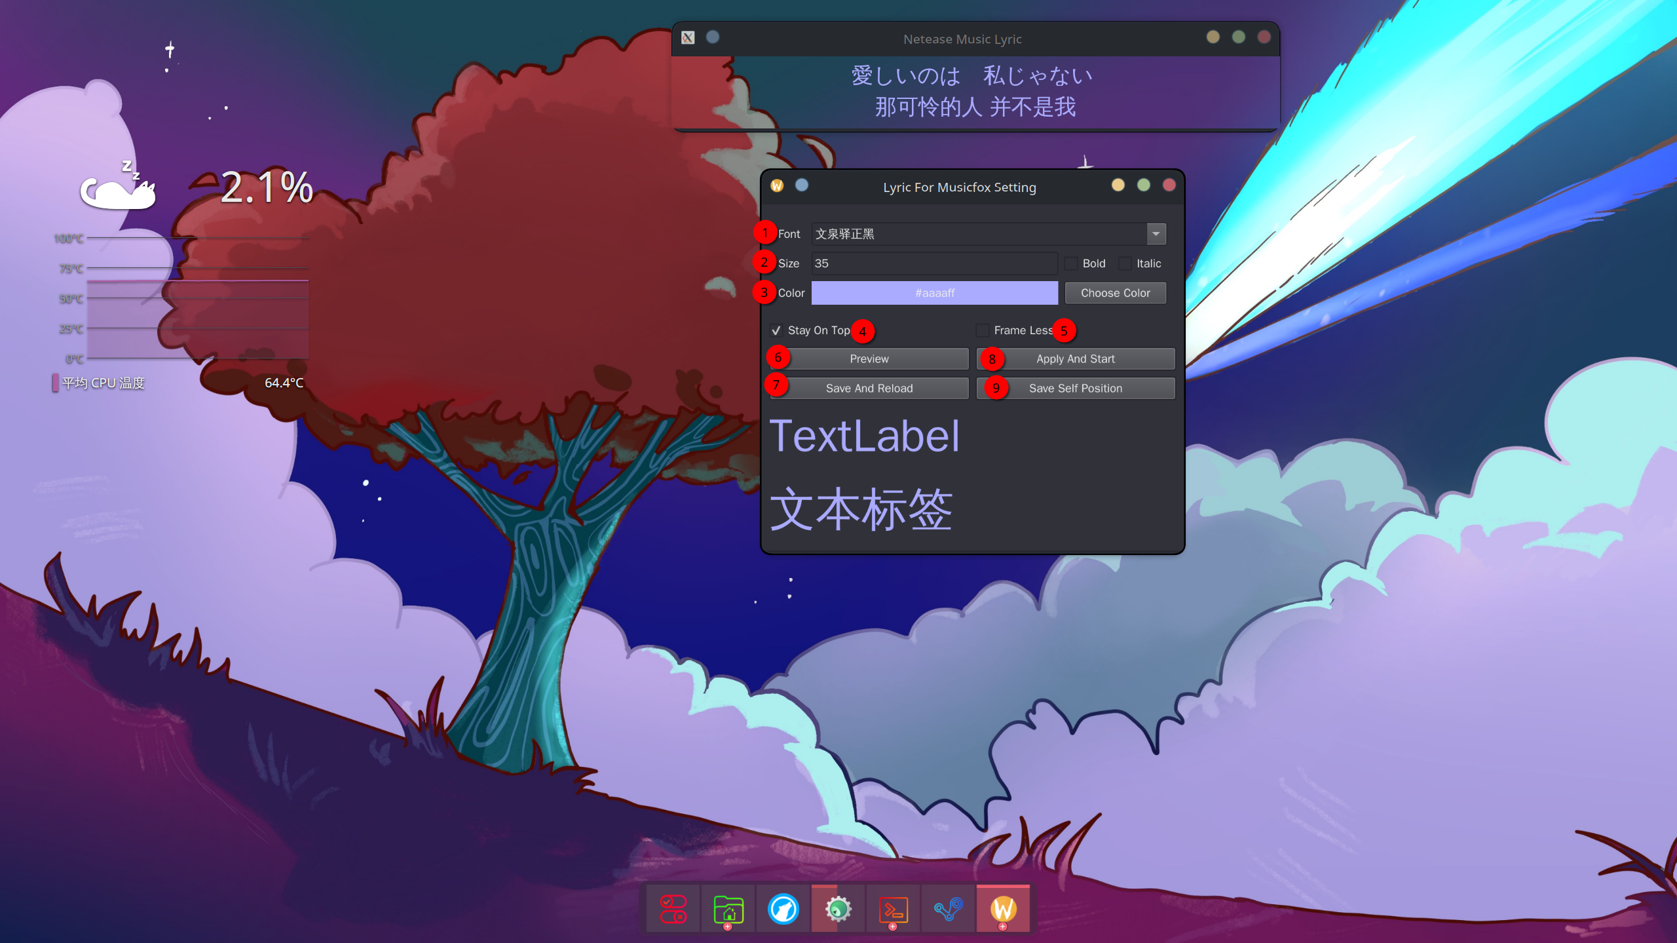Click the green gear app in the dock
The image size is (1677, 943).
pos(838,909)
